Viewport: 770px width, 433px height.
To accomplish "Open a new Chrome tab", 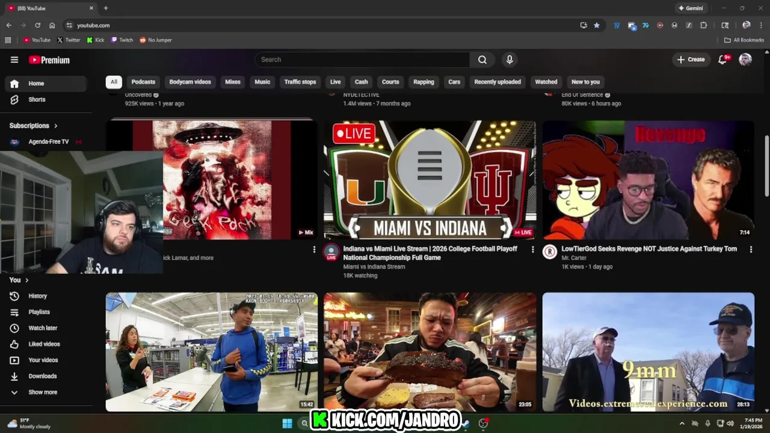I will (x=106, y=8).
